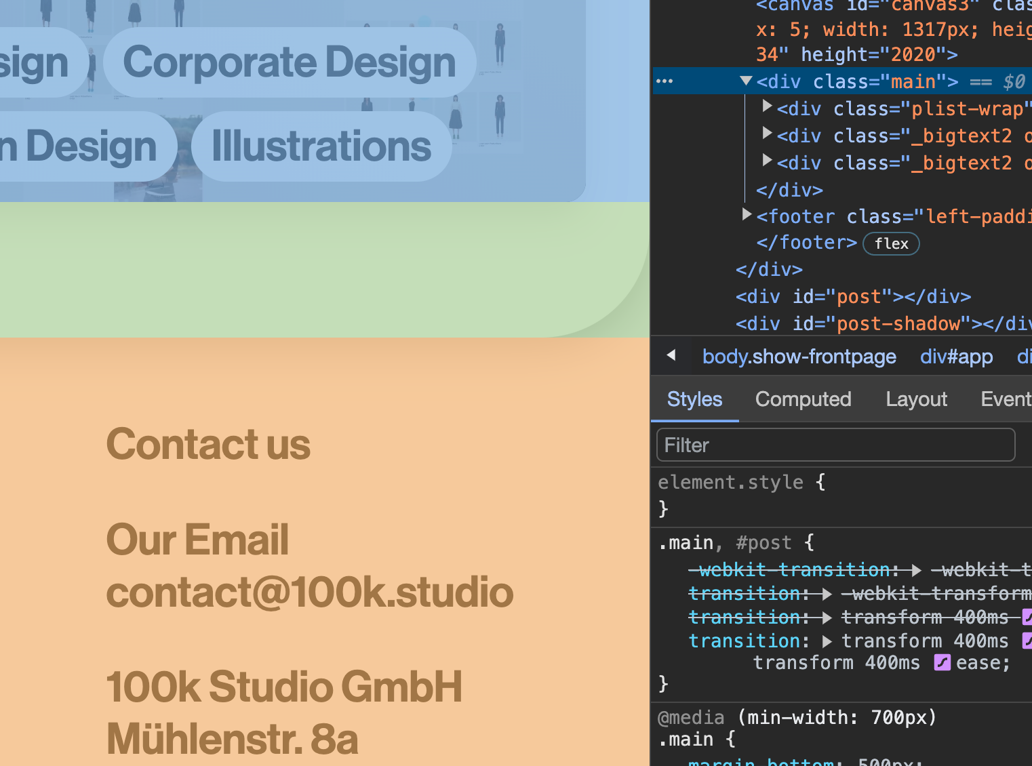Viewport: 1032px width, 766px height.
Task: Select div#app in the breadcrumb trail
Action: [956, 357]
